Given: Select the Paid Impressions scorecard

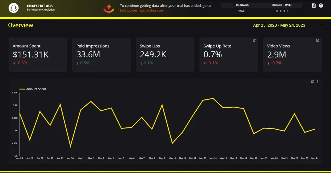Looking at the screenshot, I should tap(102, 55).
